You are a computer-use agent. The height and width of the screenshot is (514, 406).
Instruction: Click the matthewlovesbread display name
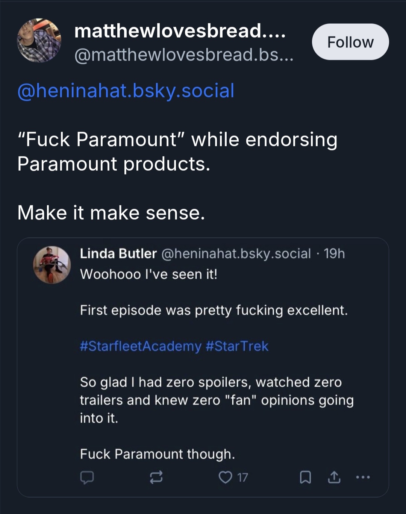pos(180,31)
